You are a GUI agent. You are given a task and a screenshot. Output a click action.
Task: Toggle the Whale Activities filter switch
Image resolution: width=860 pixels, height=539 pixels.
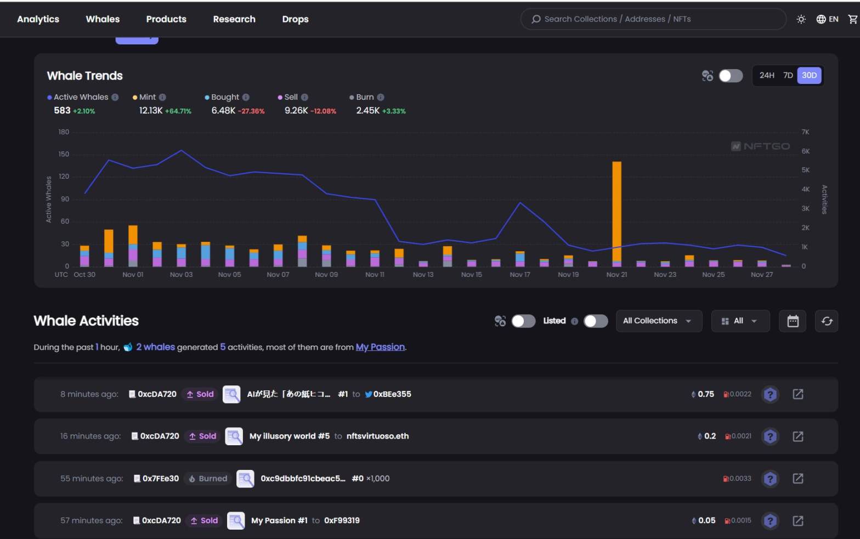(523, 321)
